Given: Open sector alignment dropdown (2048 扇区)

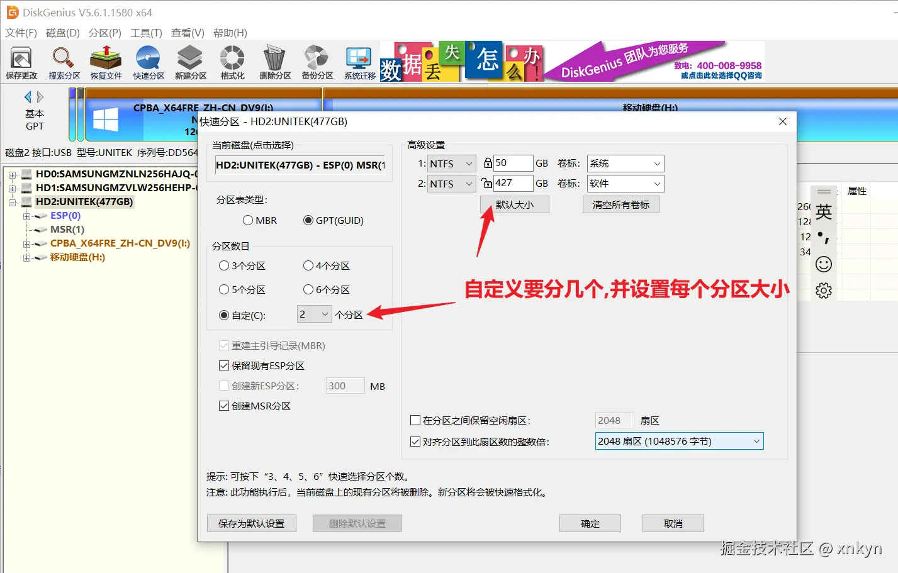Looking at the screenshot, I should [680, 441].
